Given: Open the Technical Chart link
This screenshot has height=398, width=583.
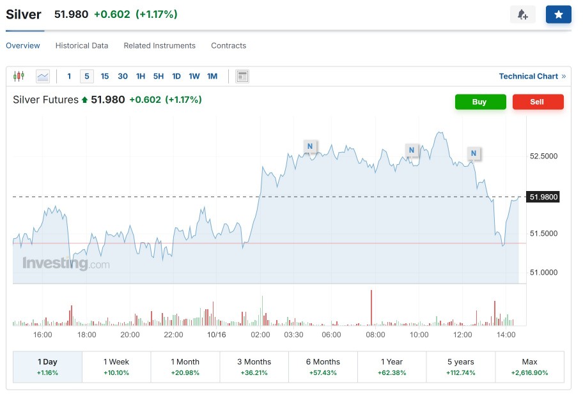Looking at the screenshot, I should click(x=532, y=76).
